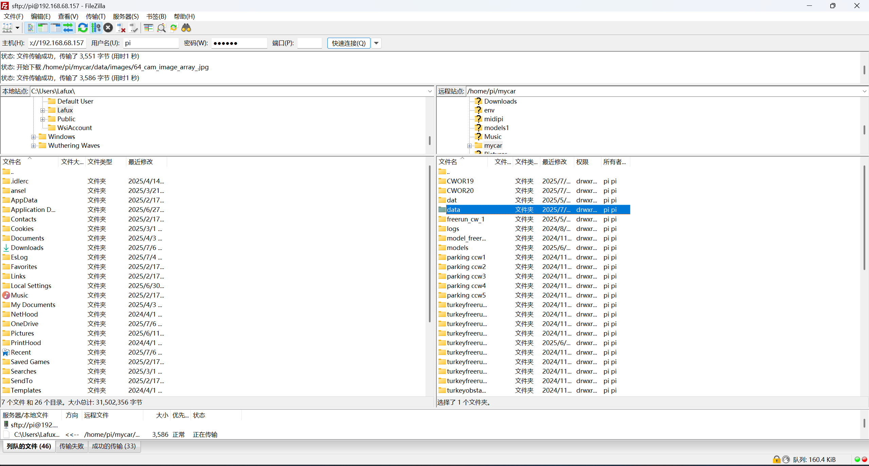869x466 pixels.
Task: Search for files with binoculars icon
Action: point(186,28)
